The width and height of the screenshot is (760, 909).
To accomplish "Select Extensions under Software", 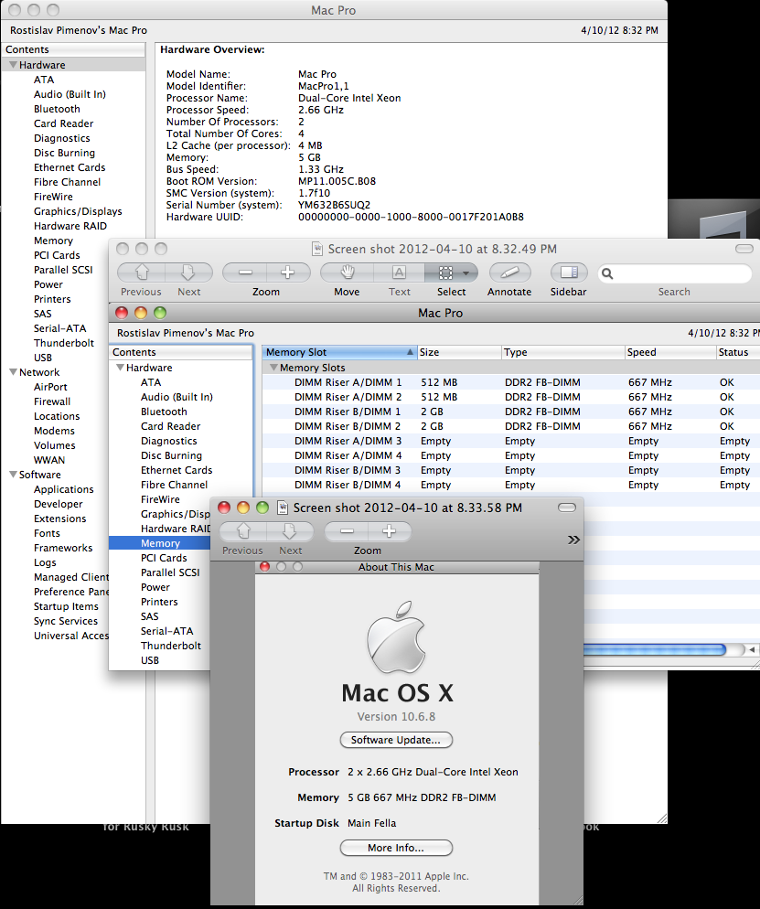I will [59, 519].
